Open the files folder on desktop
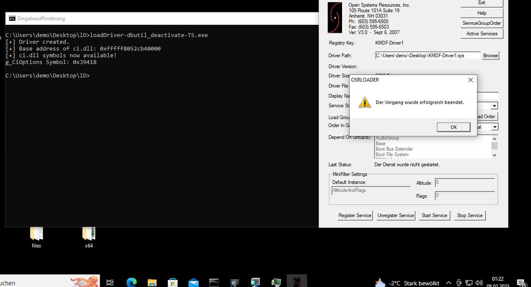The height and width of the screenshot is (287, 531). coord(36,237)
